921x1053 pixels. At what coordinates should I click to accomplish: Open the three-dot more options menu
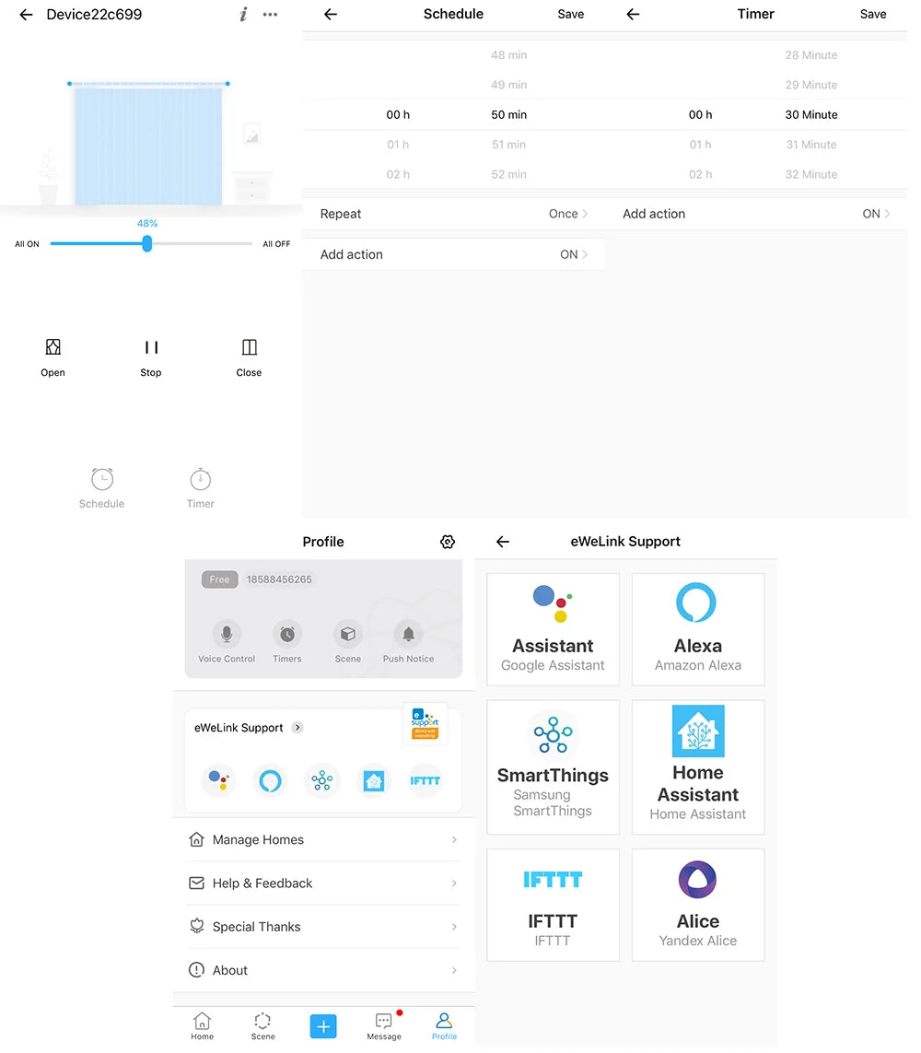[x=270, y=15]
